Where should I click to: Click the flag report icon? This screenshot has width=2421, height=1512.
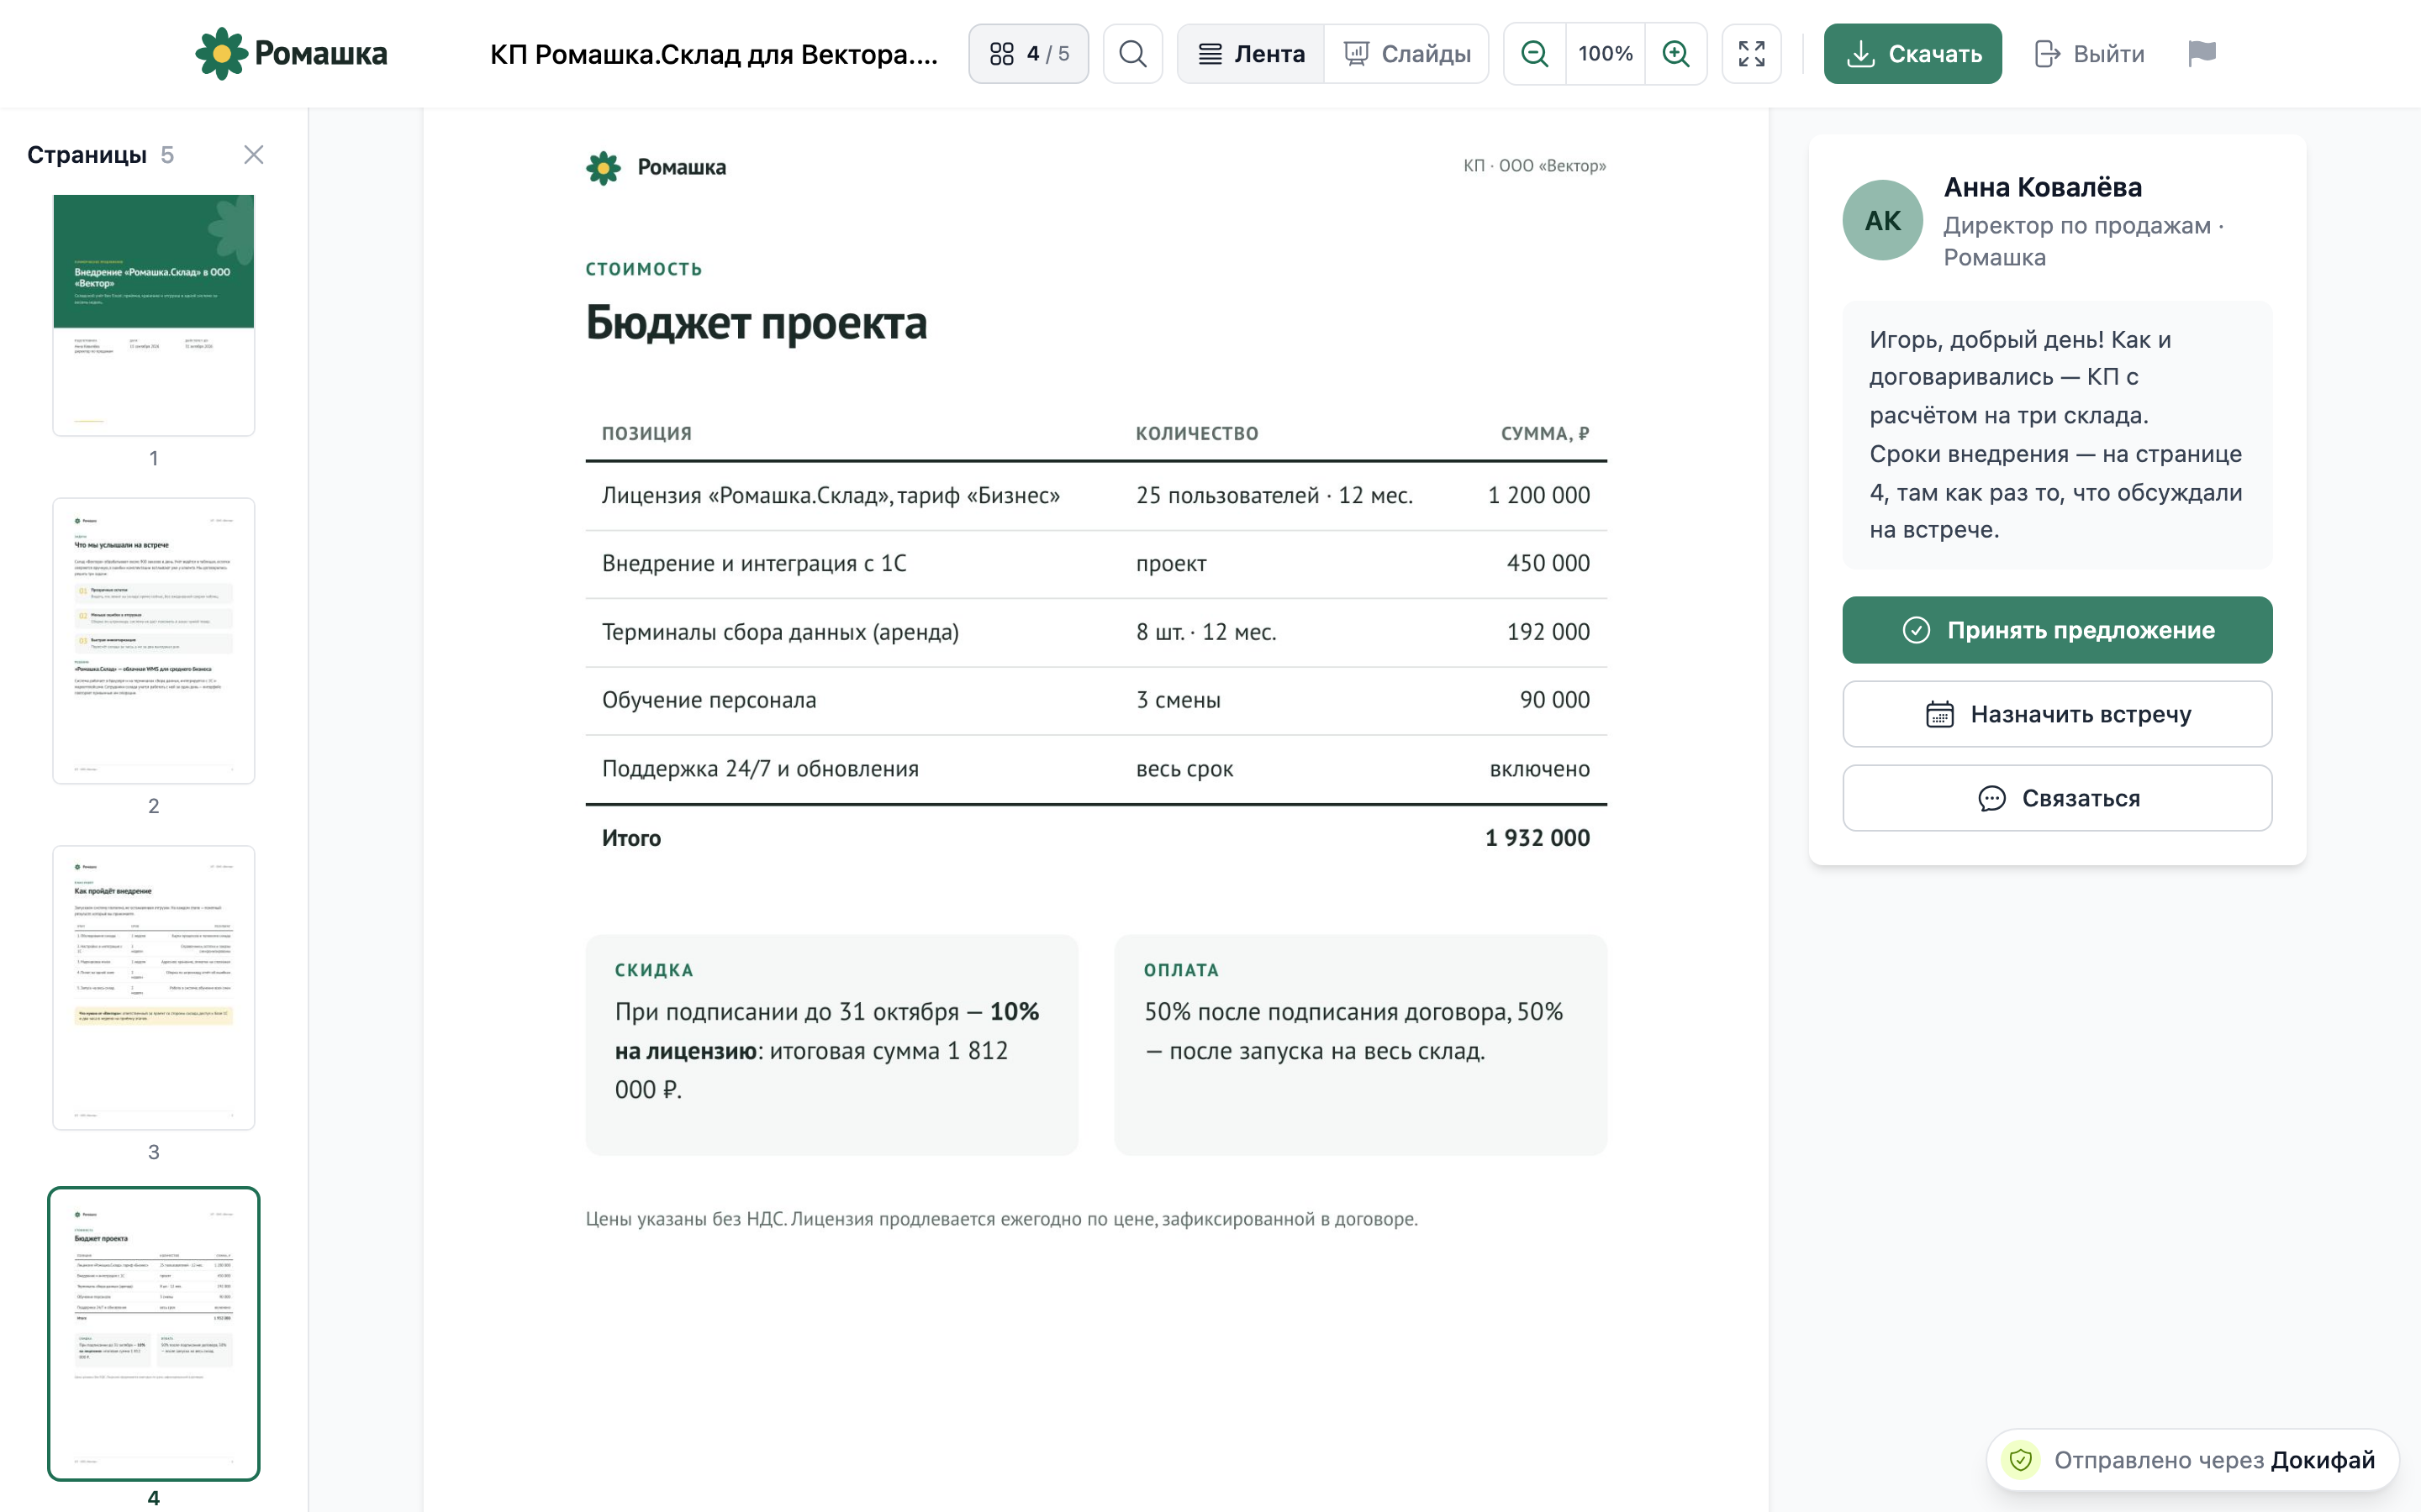point(2202,54)
